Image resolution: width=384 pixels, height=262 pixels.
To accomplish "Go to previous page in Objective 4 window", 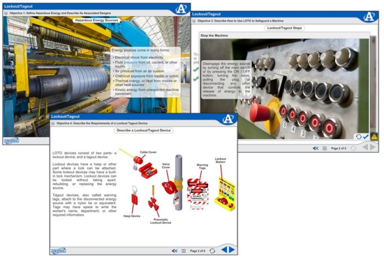I will click(224, 250).
